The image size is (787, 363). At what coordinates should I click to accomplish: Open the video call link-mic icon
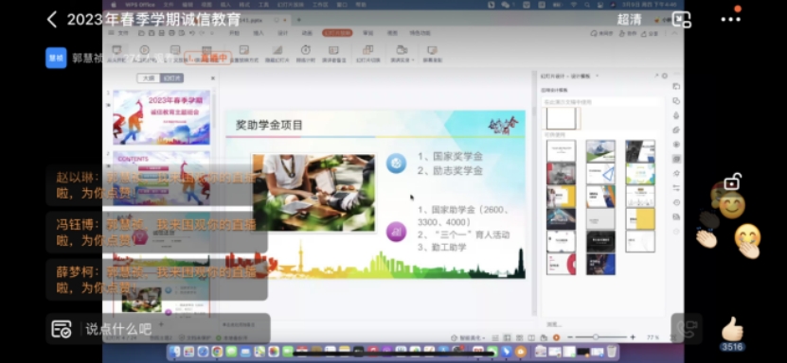pos(686,328)
